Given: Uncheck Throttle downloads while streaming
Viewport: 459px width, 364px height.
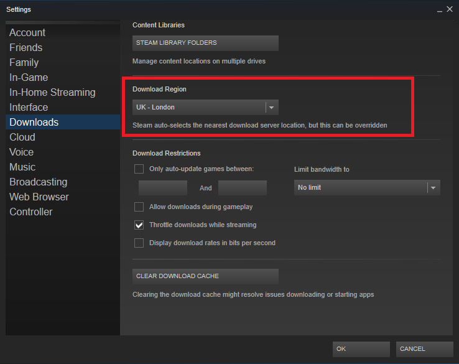Looking at the screenshot, I should [x=139, y=225].
